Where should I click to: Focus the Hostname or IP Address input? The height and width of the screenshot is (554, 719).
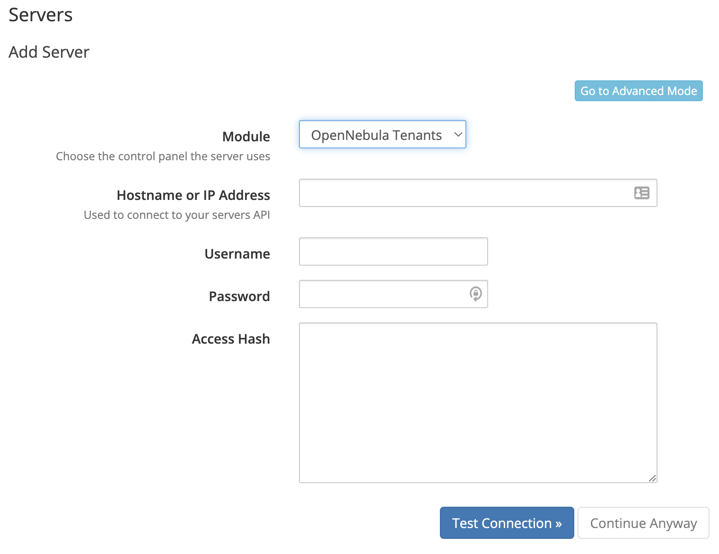[x=464, y=193]
